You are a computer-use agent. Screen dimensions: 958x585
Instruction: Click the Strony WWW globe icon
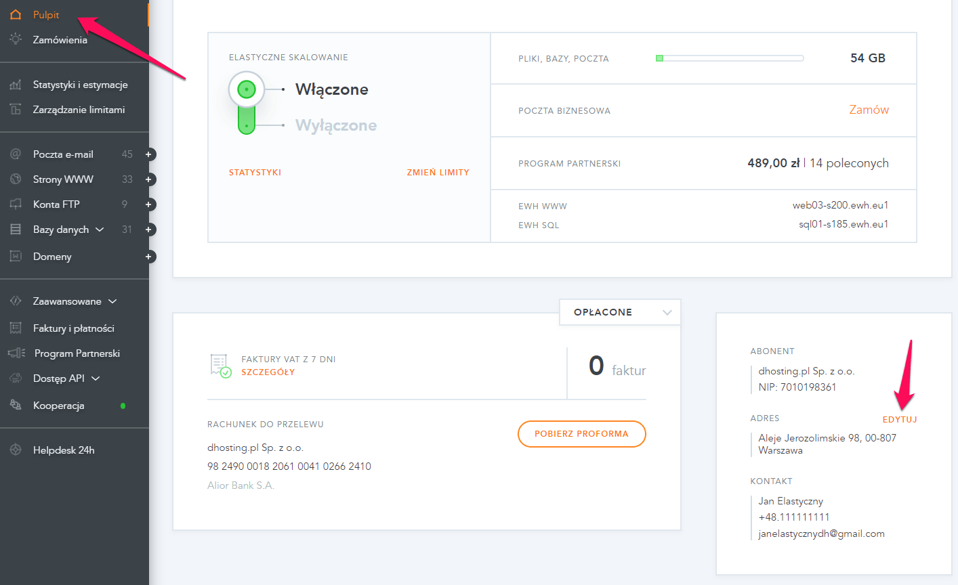click(16, 179)
